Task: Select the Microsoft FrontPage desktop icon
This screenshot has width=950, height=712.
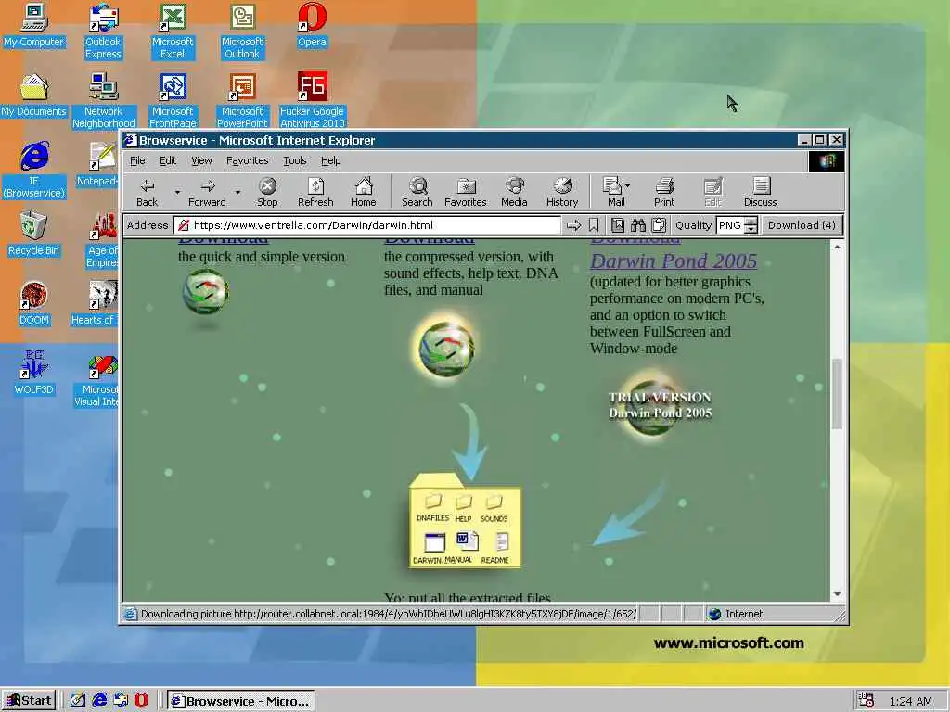Action: (173, 100)
